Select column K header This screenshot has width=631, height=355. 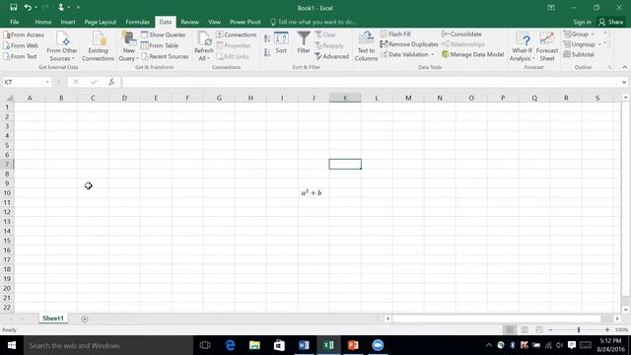(345, 98)
